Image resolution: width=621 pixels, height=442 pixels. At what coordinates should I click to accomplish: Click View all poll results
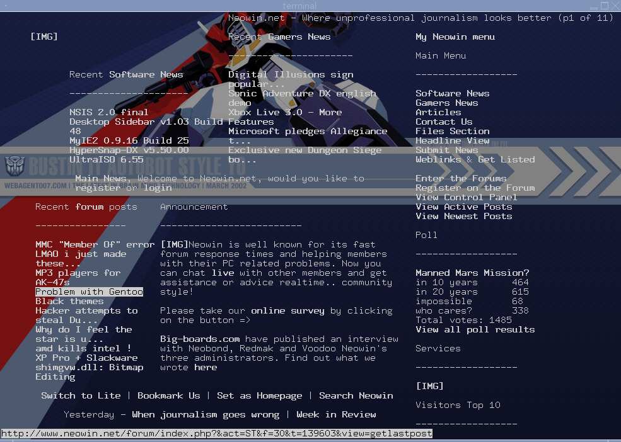475,330
